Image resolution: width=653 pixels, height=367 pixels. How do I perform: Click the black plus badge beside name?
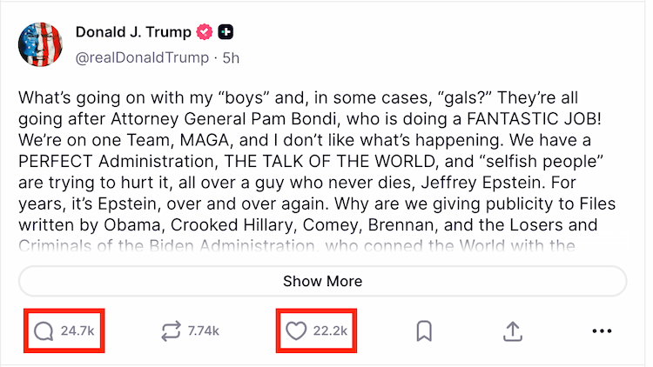226,33
